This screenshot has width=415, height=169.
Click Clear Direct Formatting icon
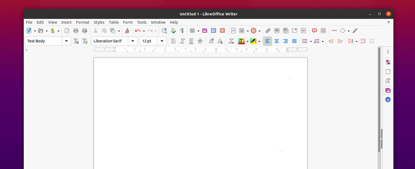coord(231,41)
